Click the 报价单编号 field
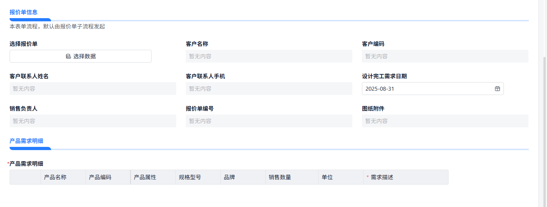This screenshot has width=547, height=207. (x=269, y=121)
